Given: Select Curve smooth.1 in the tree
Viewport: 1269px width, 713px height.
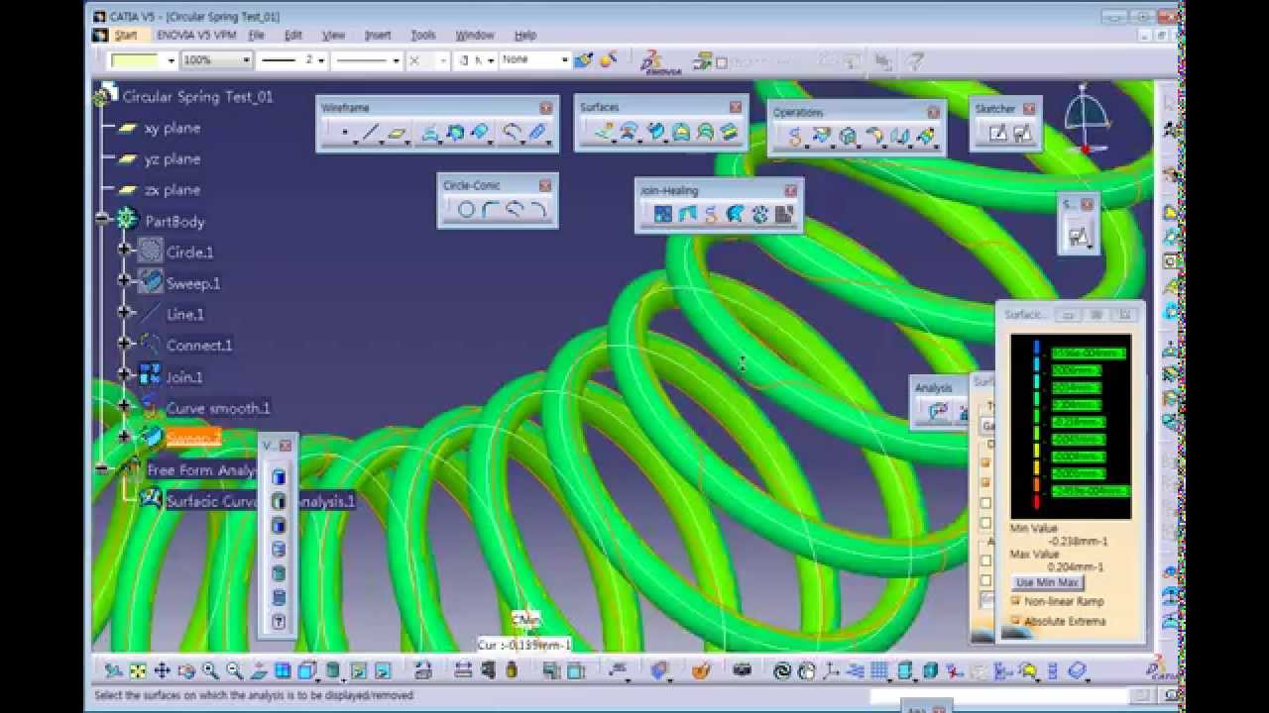Looking at the screenshot, I should pos(217,407).
